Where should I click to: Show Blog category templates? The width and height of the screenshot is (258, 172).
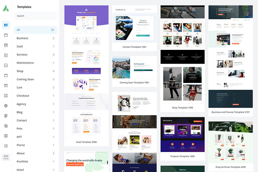point(35,112)
